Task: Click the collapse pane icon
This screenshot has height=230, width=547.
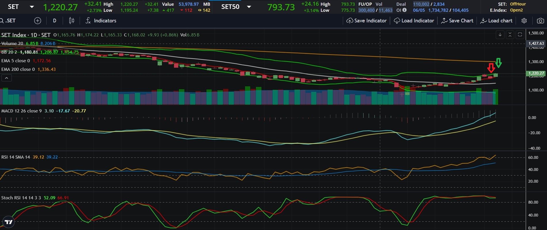Action: click(510, 35)
